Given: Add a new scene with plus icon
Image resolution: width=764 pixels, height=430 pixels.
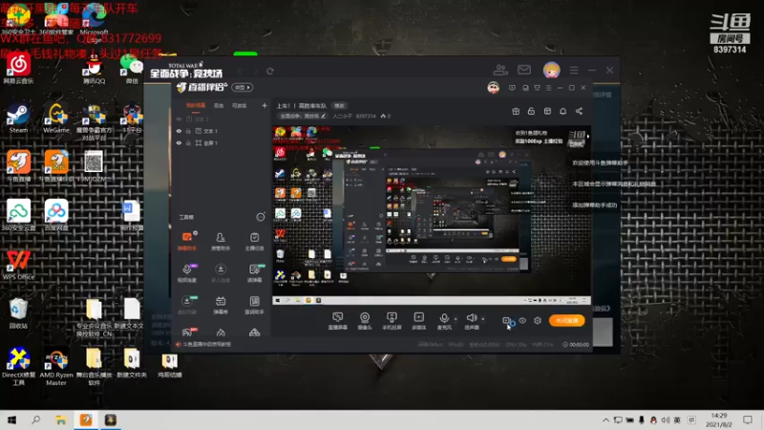Looking at the screenshot, I should tap(265, 105).
